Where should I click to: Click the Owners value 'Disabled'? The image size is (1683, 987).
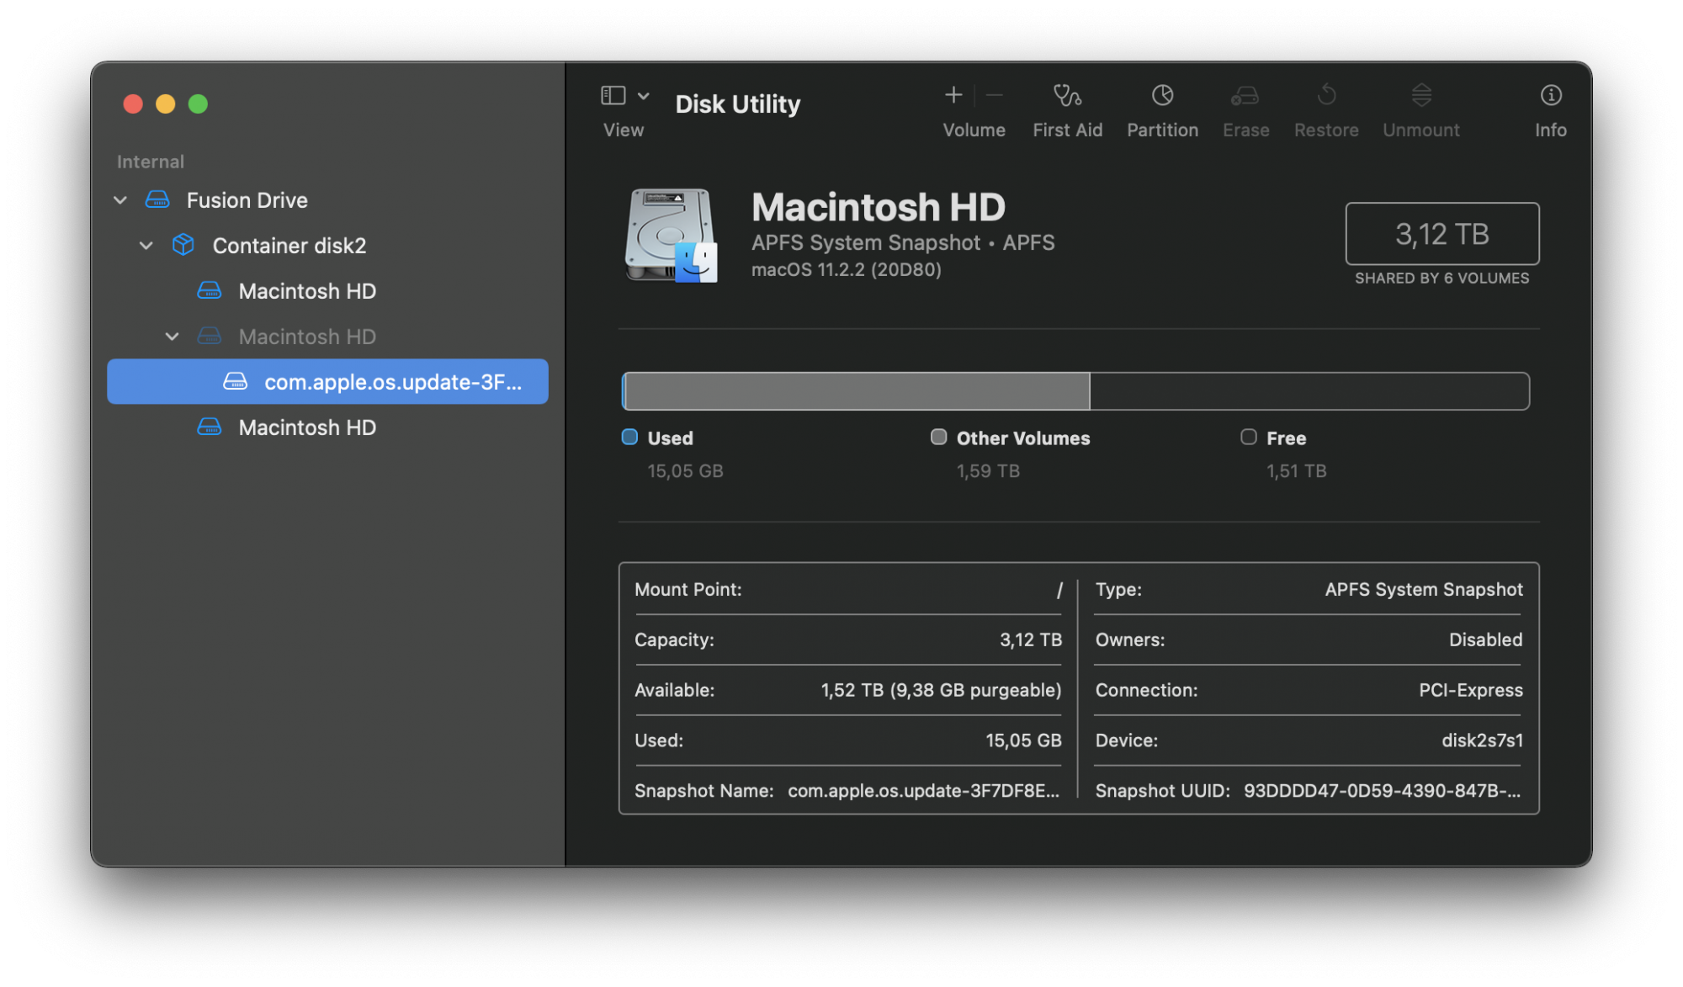coord(1485,640)
